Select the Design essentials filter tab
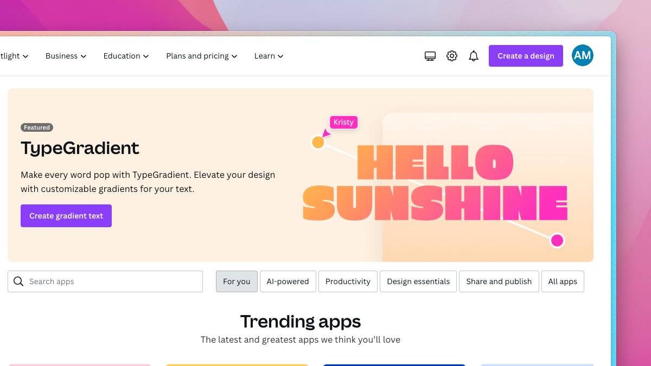This screenshot has width=651, height=366. pyautogui.click(x=418, y=281)
